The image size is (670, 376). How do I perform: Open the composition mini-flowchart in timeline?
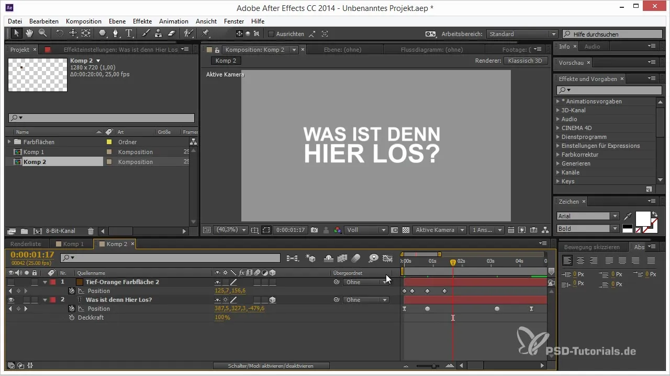click(293, 258)
